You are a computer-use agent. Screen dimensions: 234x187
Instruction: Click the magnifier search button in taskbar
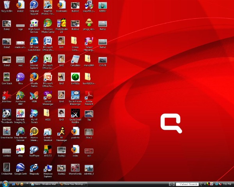click(201, 184)
